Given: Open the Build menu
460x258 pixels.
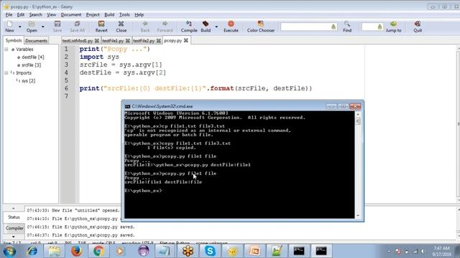Looking at the screenshot, I should (109, 14).
